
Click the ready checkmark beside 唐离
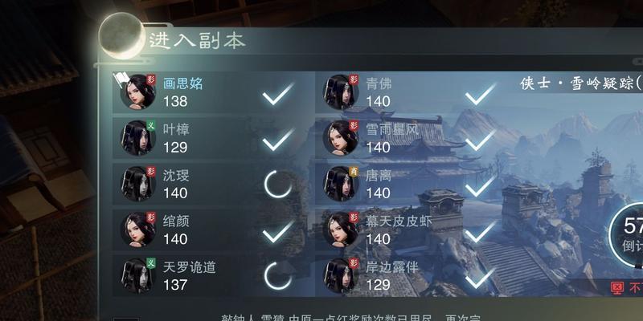point(481,185)
